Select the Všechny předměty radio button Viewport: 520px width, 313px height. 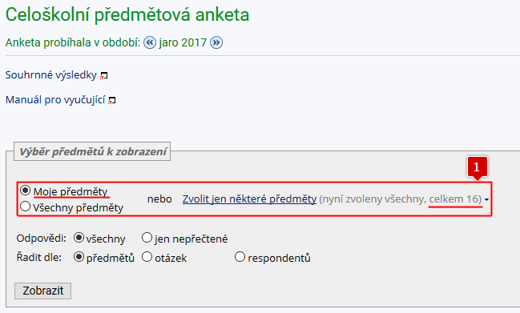click(25, 207)
